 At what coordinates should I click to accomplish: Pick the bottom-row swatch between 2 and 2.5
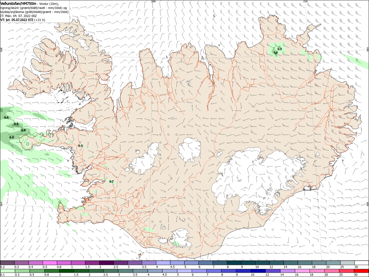tap(96, 271)
